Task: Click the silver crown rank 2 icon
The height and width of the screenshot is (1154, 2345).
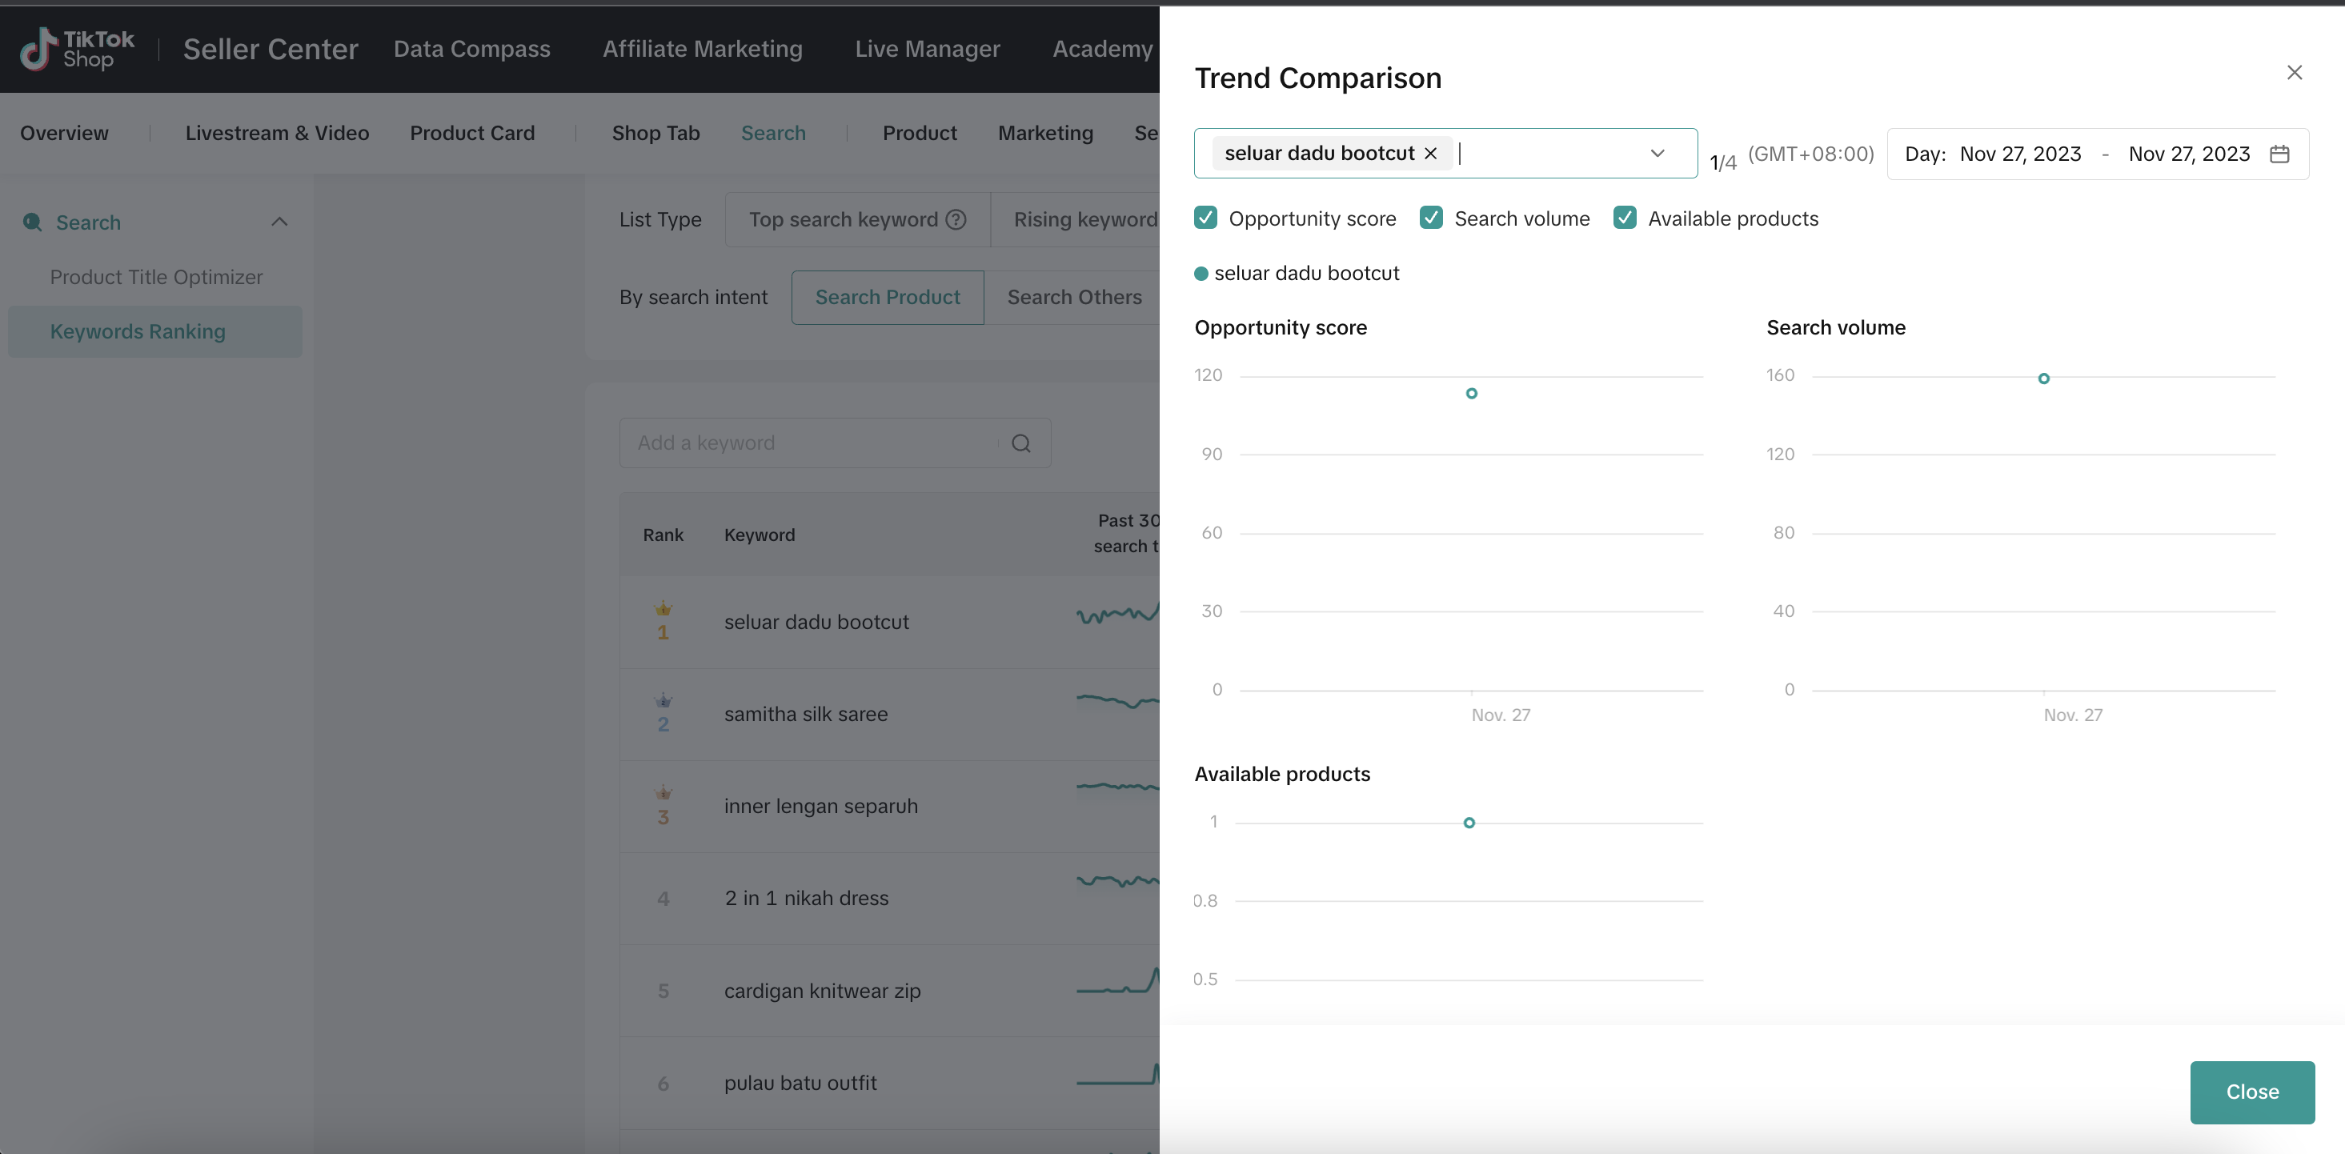Action: click(x=663, y=700)
